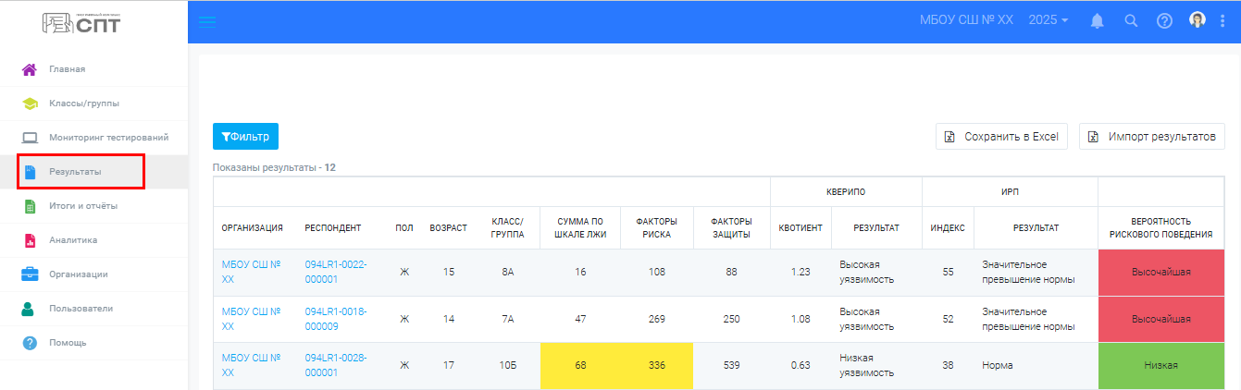
Task: Open the Главная home page
Action: tap(67, 69)
